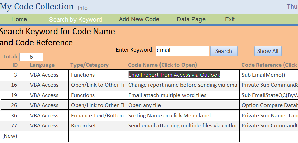
Task: Click Enhance Text/Button category cell
Action: tap(97, 115)
